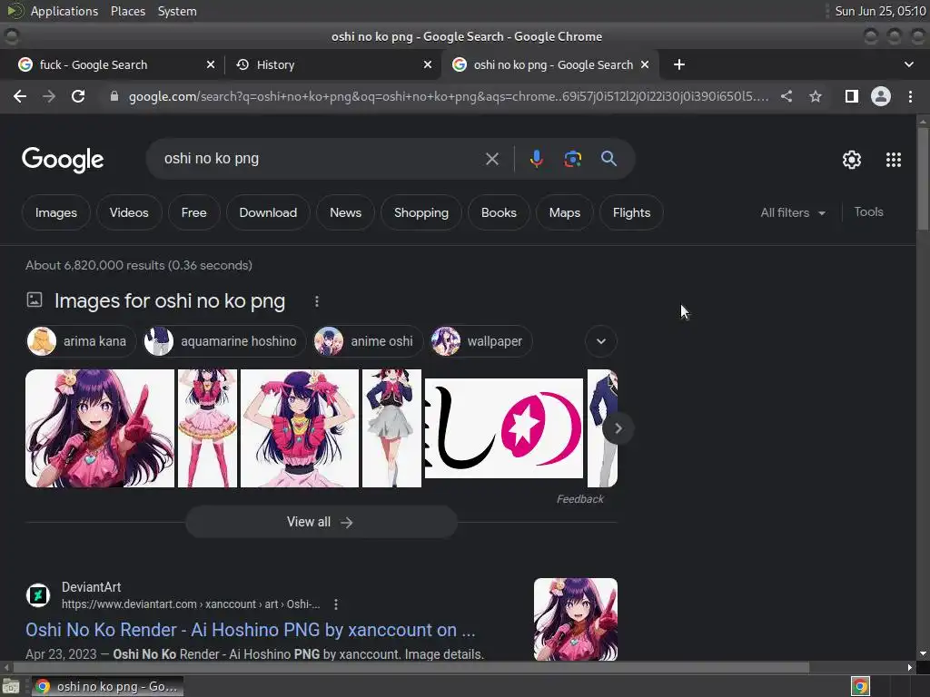The width and height of the screenshot is (930, 697).
Task: Select the aquamarine hoshino image chip
Action: [x=224, y=341]
